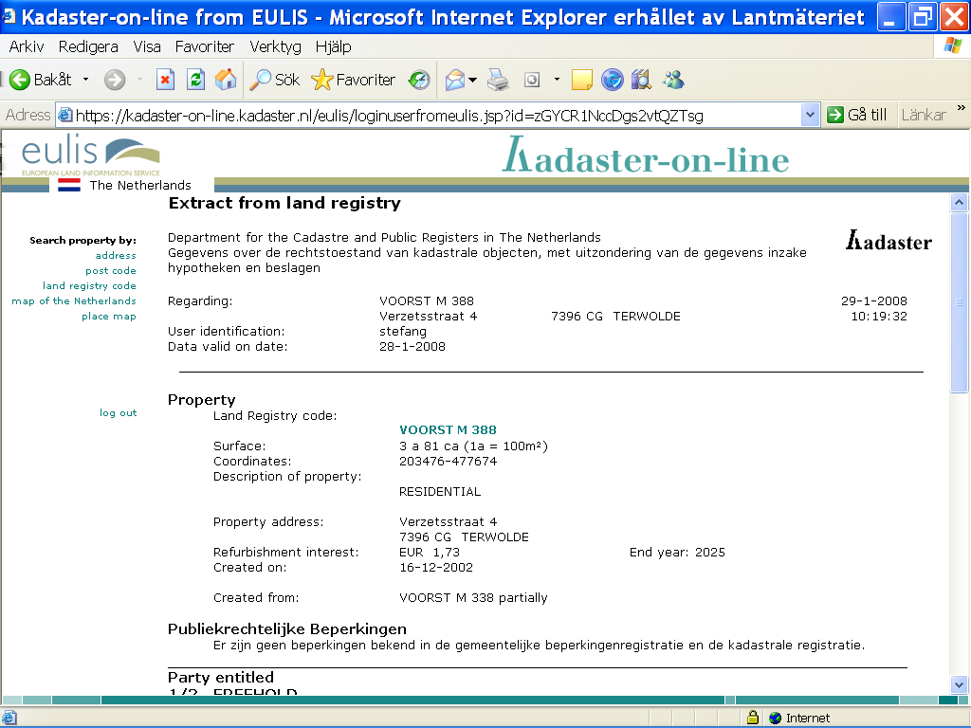Open the Redigera menu
The height and width of the screenshot is (728, 971).
click(88, 46)
